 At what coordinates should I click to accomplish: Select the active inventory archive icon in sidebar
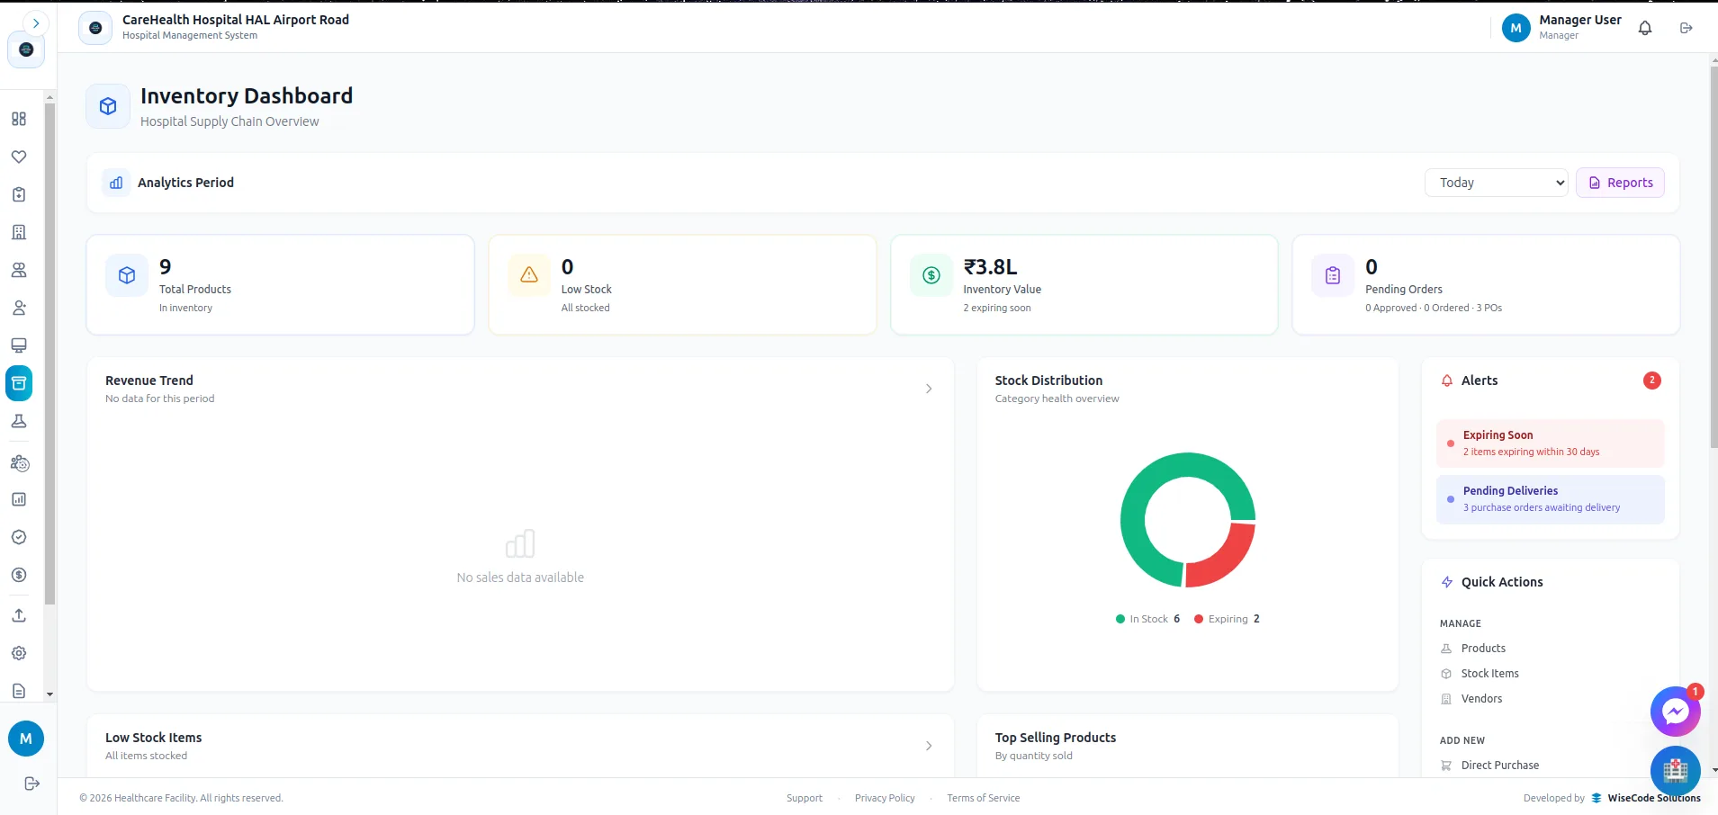[19, 383]
